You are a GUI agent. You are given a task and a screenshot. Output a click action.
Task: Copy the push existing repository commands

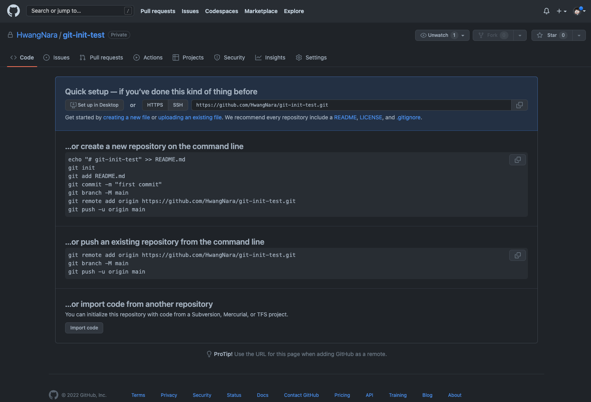point(518,255)
